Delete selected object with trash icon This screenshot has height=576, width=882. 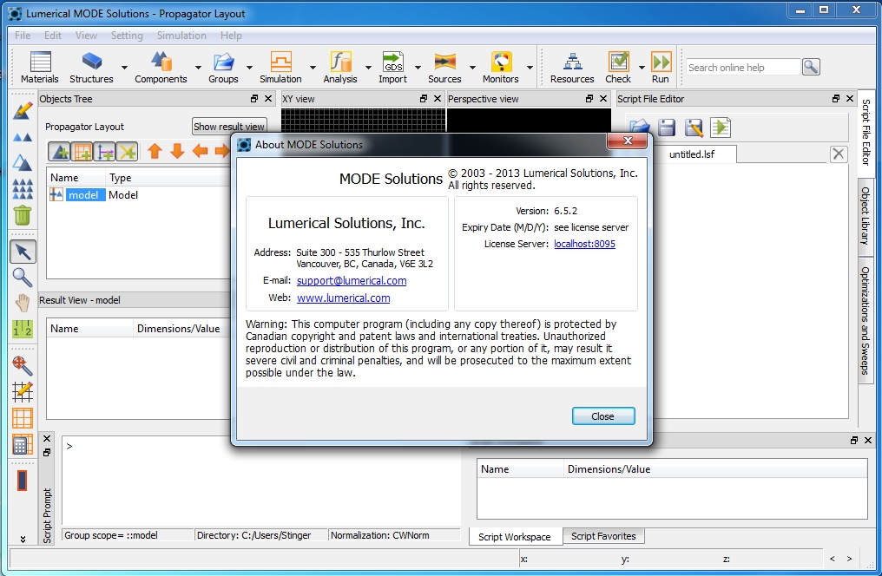click(23, 214)
